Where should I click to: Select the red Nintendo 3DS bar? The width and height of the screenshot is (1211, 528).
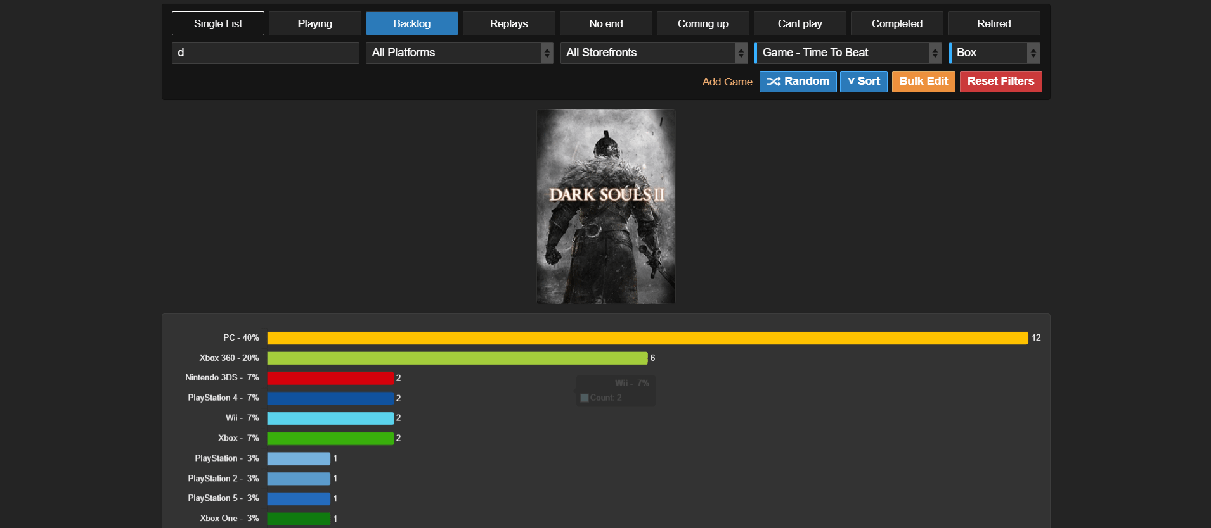click(330, 378)
